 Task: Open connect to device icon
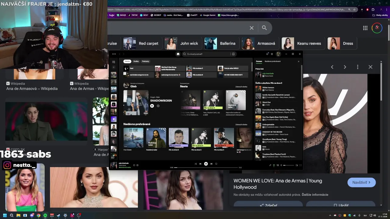click(x=277, y=165)
